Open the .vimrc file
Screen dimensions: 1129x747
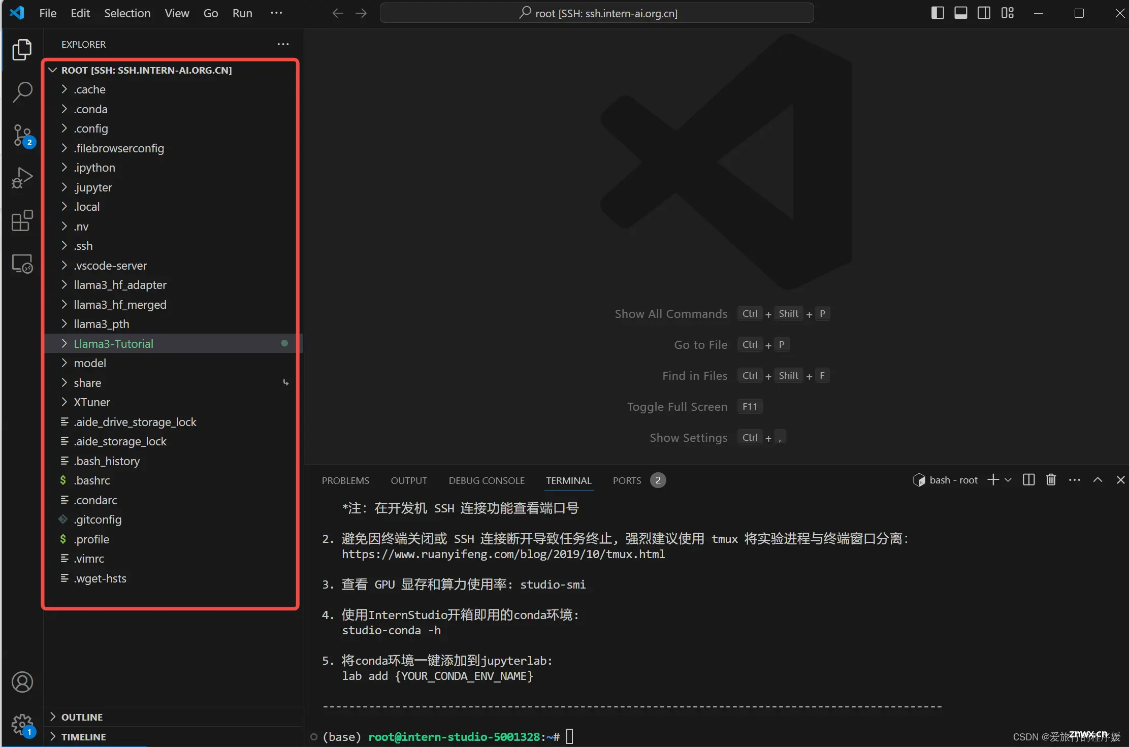[173, 559]
